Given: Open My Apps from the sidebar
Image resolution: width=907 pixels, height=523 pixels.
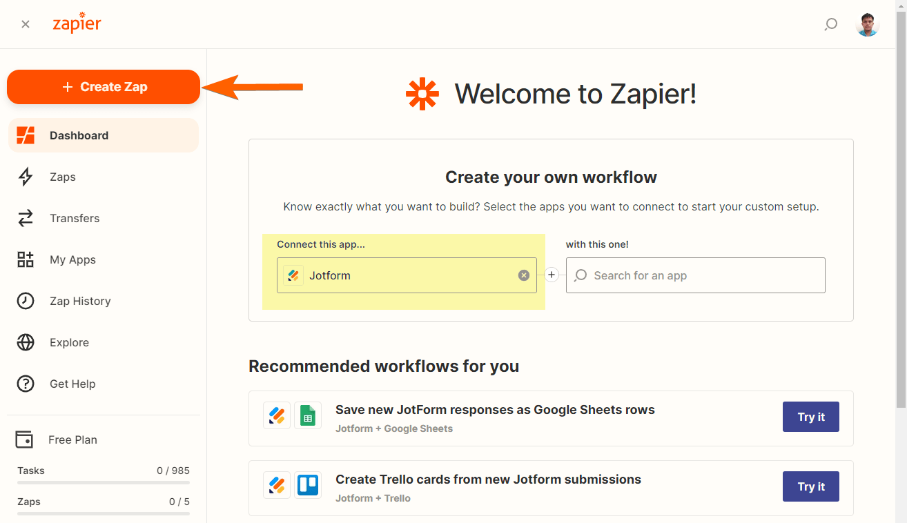Looking at the screenshot, I should click(104, 259).
